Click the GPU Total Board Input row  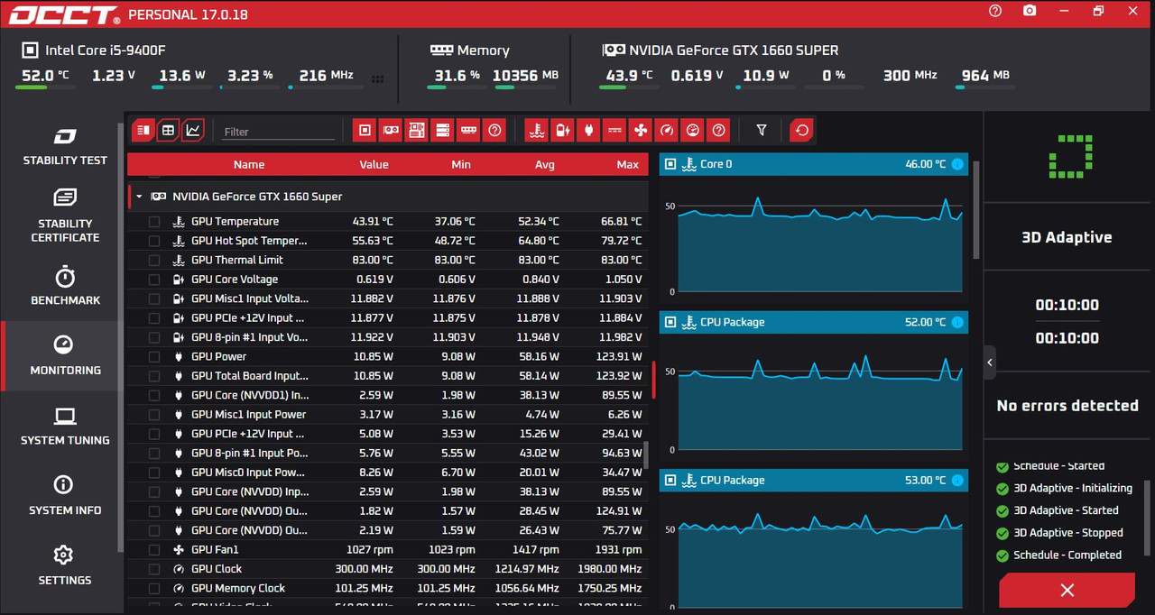[x=388, y=376]
